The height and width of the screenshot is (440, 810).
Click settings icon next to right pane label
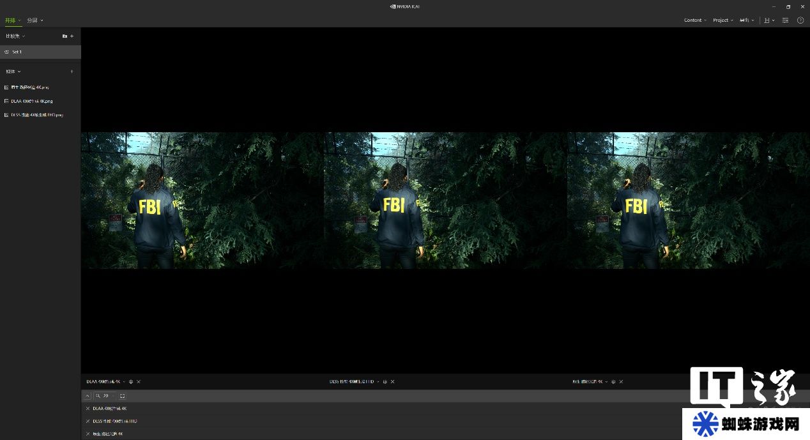(x=613, y=382)
